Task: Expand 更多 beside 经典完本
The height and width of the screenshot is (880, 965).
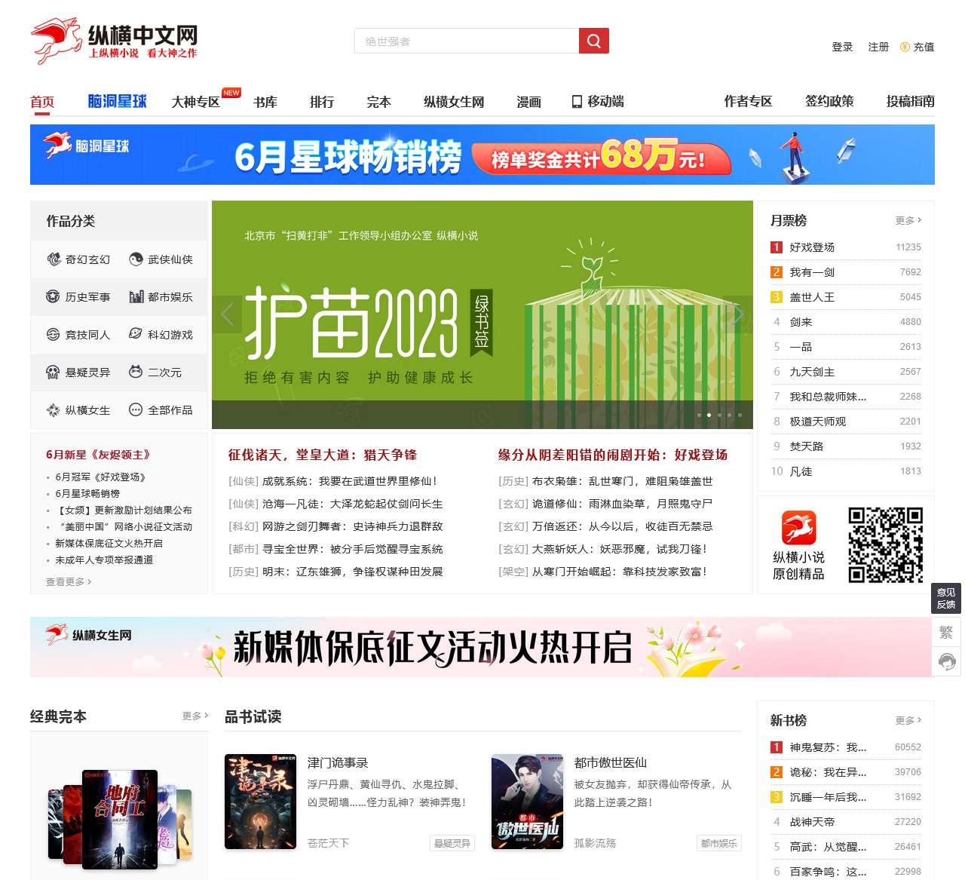Action: [x=195, y=716]
